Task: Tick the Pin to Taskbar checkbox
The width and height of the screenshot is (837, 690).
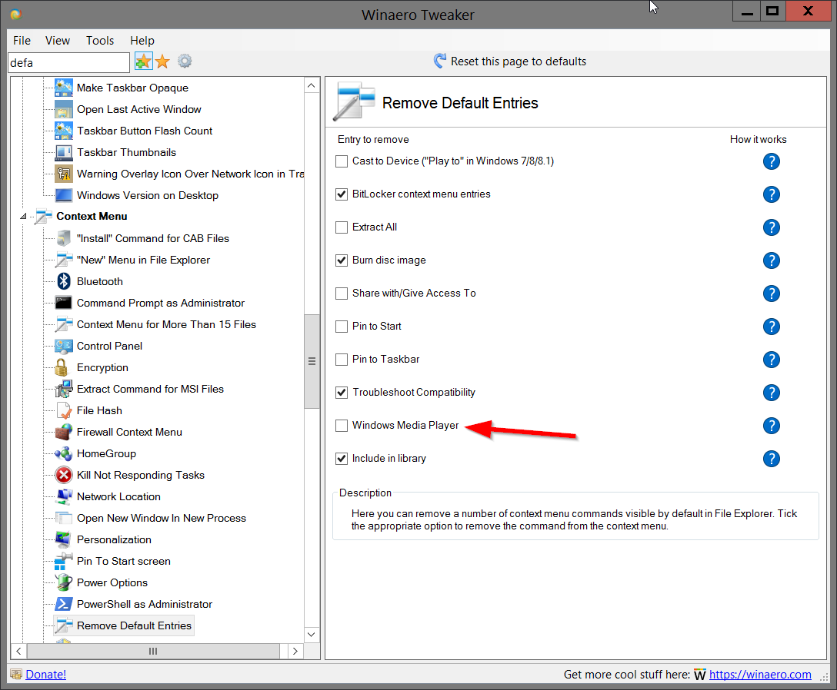Action: coord(342,360)
